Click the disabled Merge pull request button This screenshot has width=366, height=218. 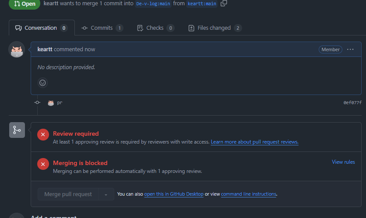click(x=68, y=194)
